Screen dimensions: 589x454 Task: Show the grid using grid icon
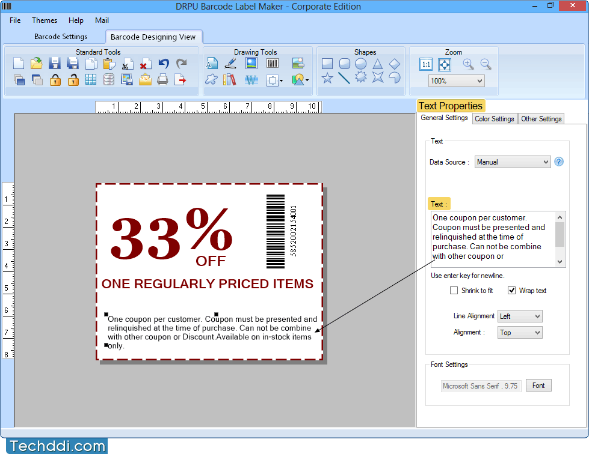pyautogui.click(x=90, y=79)
